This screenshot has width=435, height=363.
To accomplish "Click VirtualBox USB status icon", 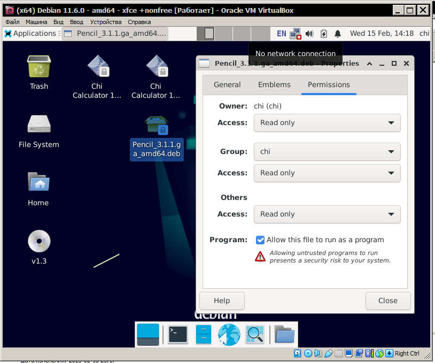I will [x=328, y=353].
